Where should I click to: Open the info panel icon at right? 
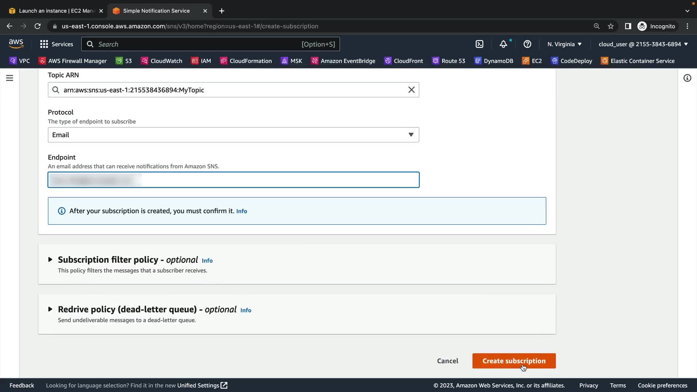pyautogui.click(x=687, y=78)
